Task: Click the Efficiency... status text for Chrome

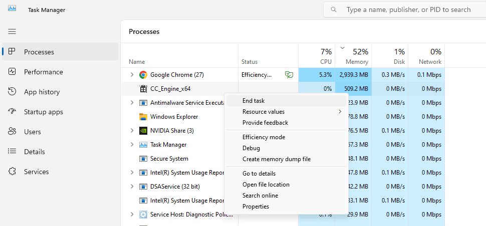Action: click(257, 75)
